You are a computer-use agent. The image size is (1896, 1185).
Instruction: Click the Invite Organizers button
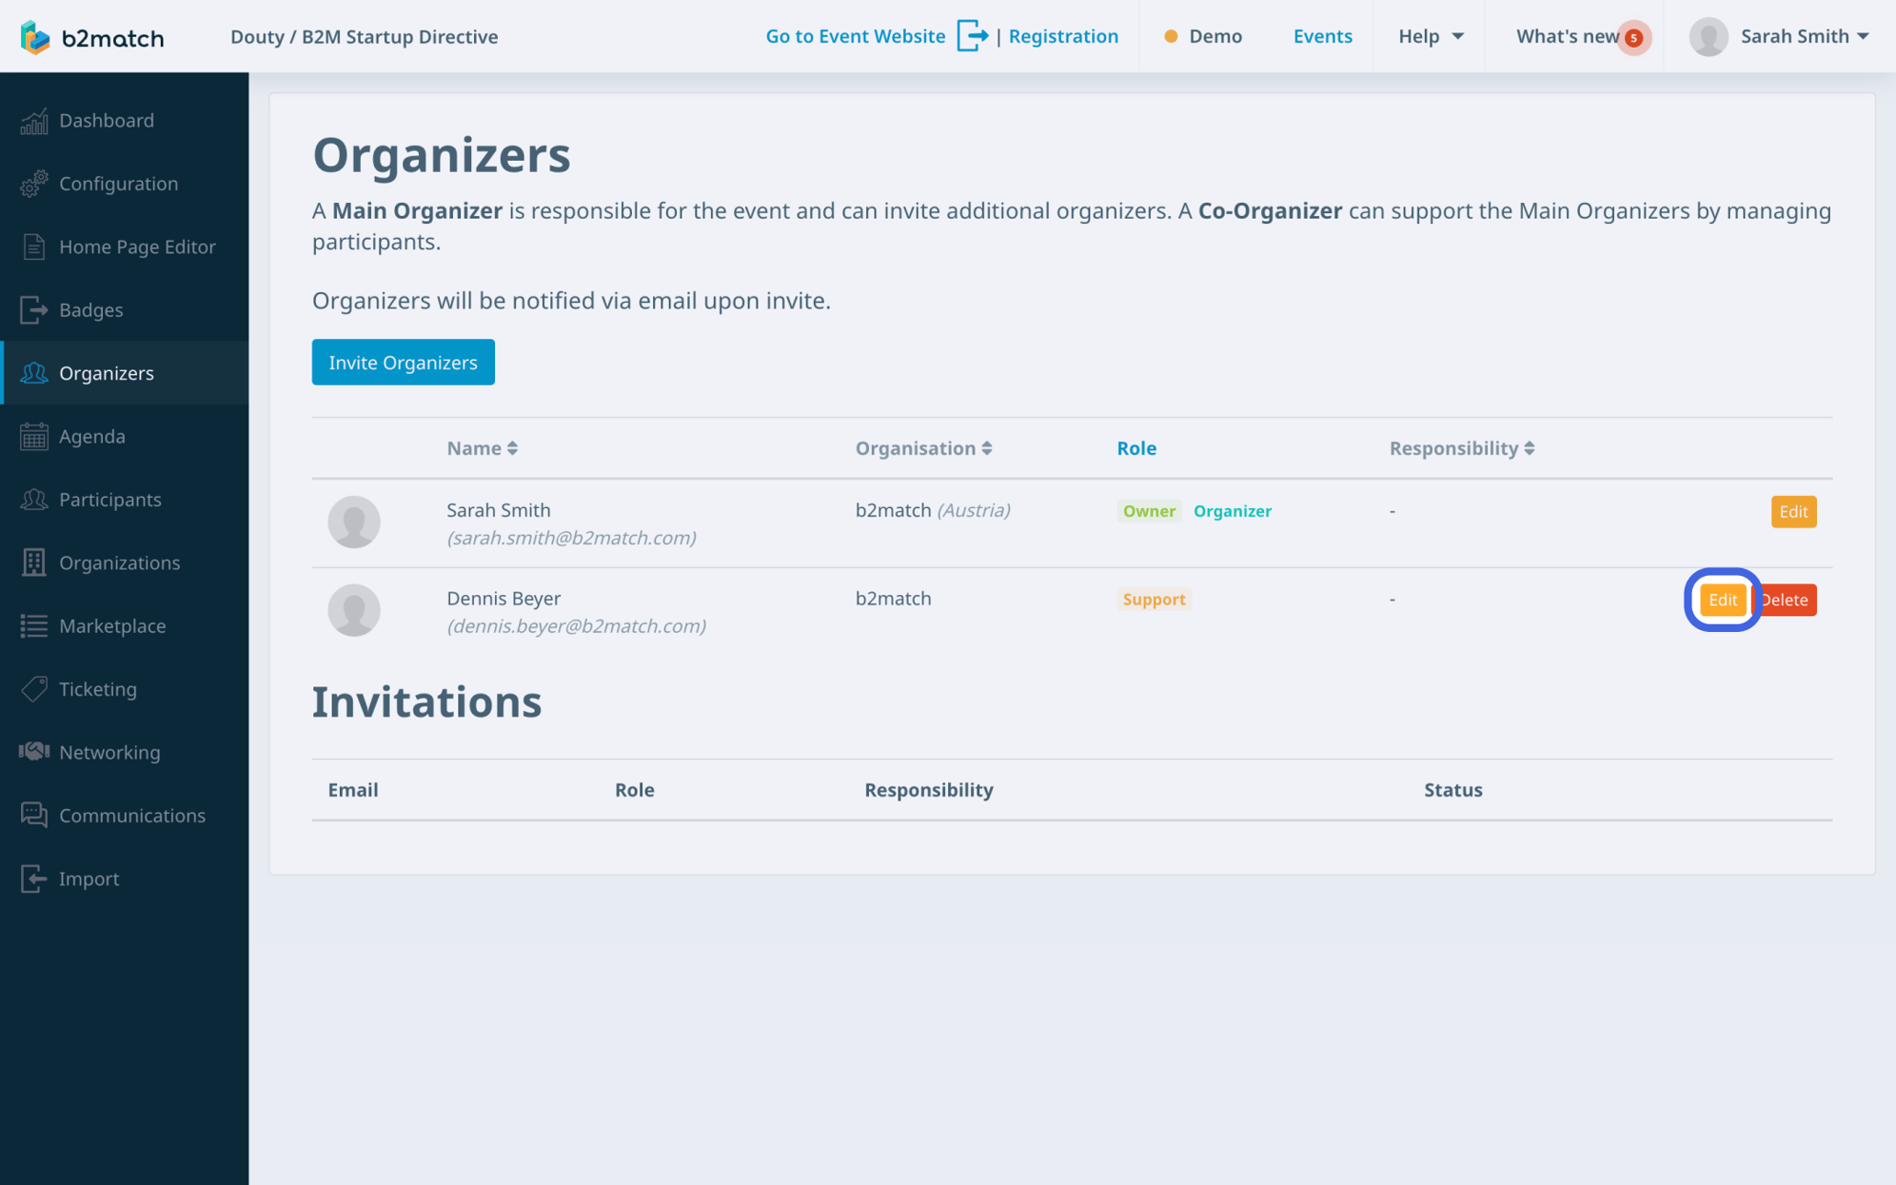pyautogui.click(x=402, y=362)
